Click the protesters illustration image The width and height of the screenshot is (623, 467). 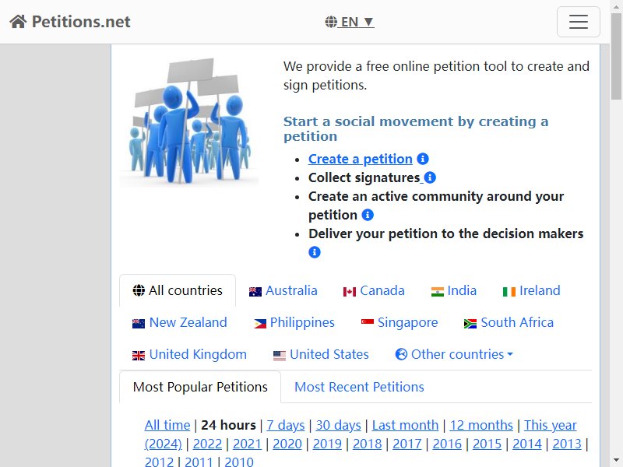[x=189, y=121]
